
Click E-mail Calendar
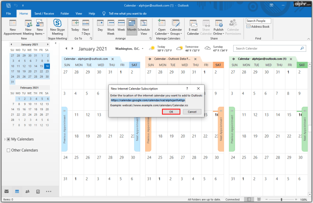point(193,27)
